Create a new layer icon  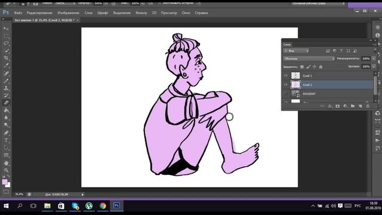click(360, 106)
